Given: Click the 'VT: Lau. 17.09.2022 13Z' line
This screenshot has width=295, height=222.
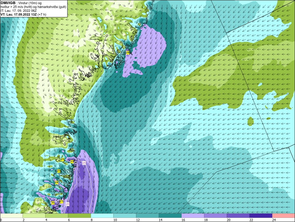Looking at the screenshot, I should point(23,14).
